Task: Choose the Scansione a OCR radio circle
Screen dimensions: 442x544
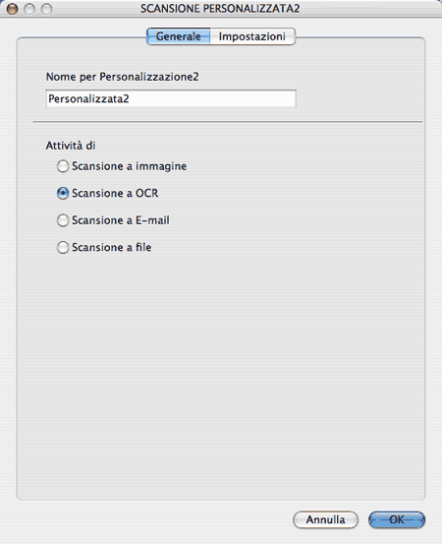Action: pyautogui.click(x=63, y=193)
